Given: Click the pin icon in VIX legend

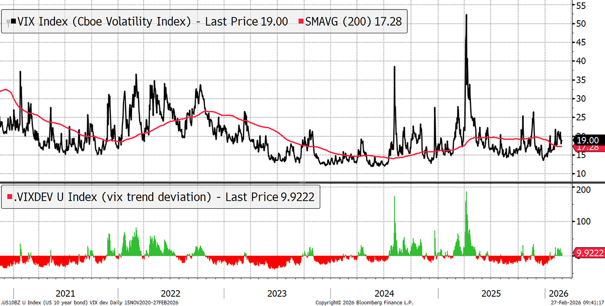Looking at the screenshot, I should click(7, 21).
